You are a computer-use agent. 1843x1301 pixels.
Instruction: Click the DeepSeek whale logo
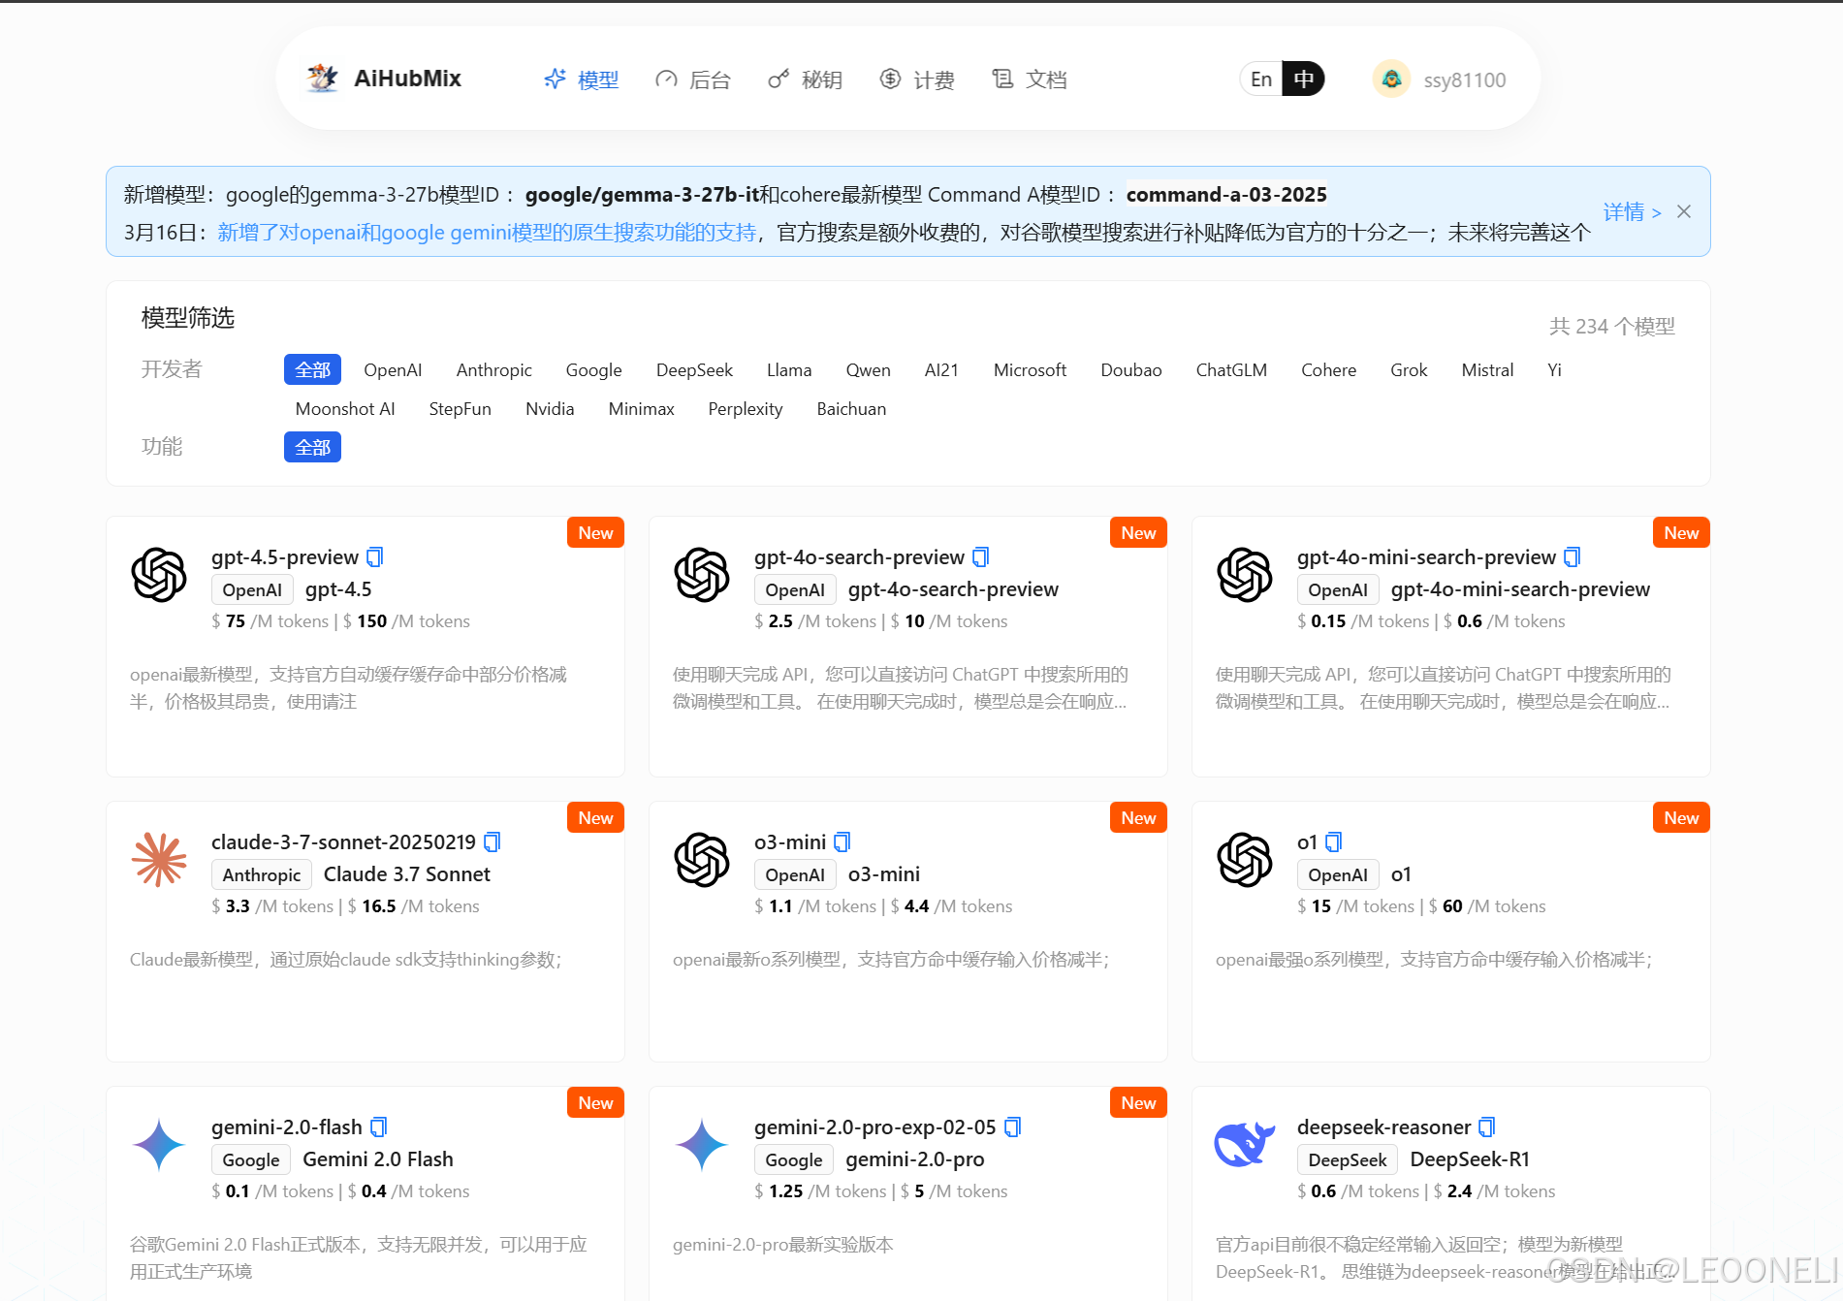[x=1245, y=1145]
